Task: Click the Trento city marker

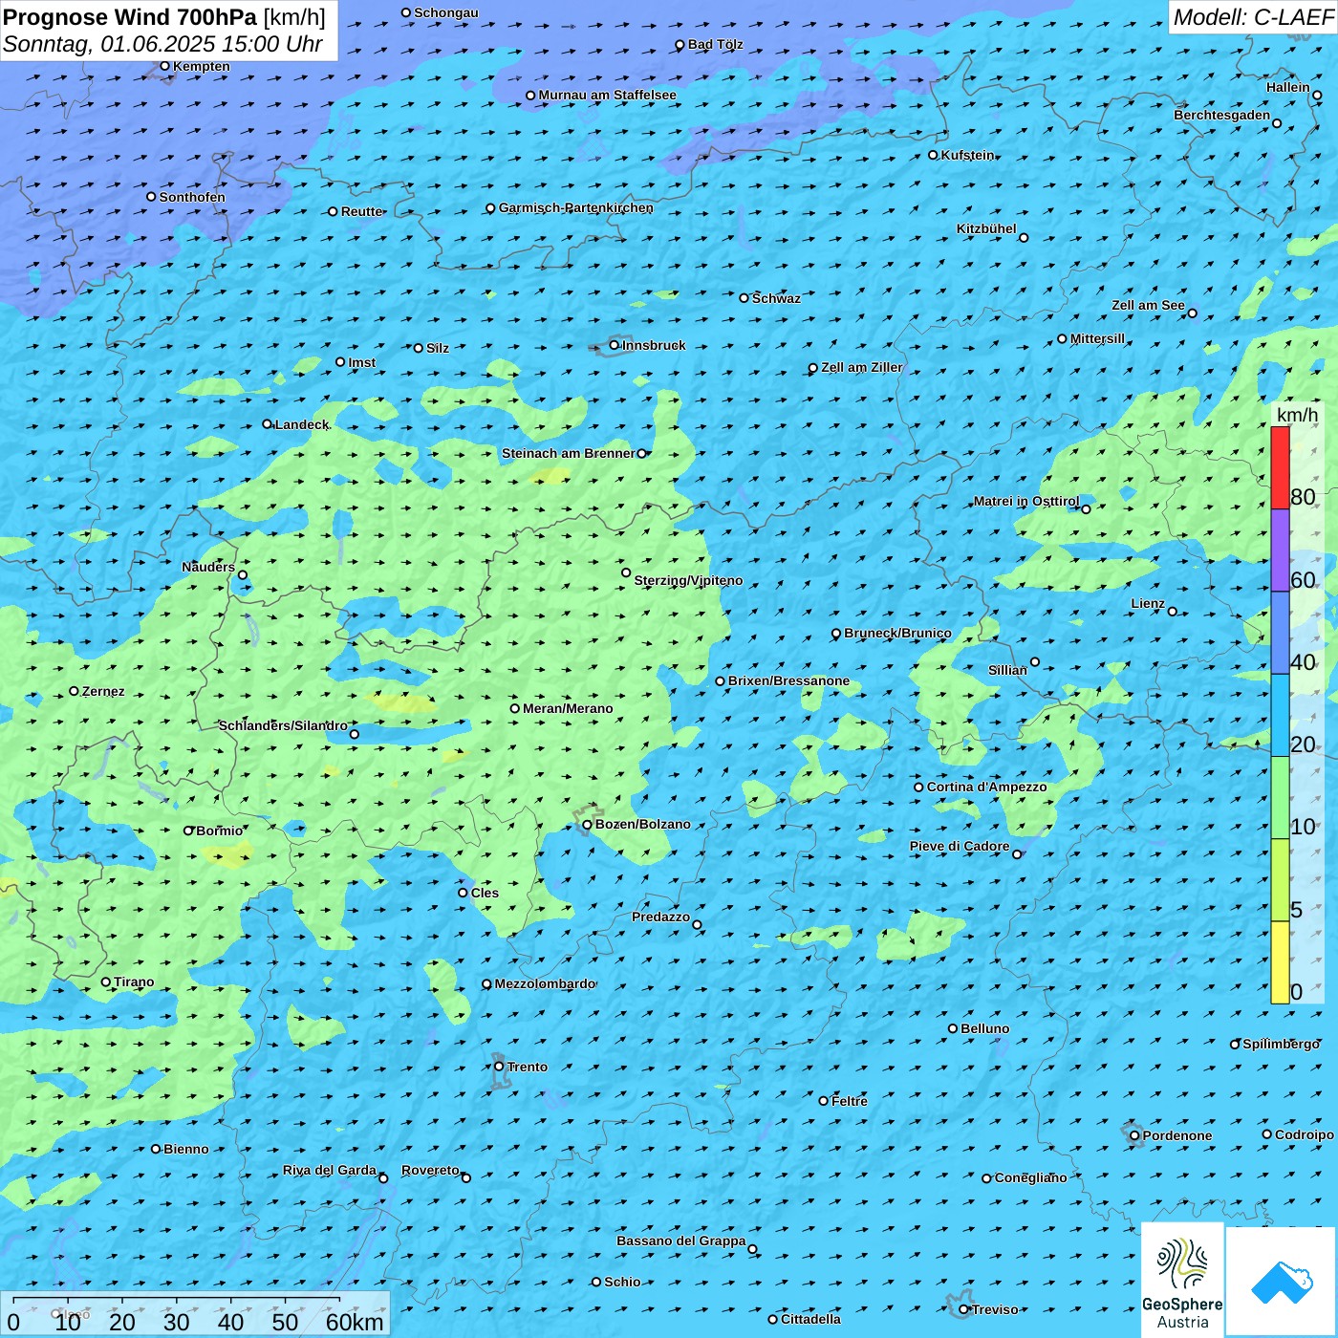Action: pyautogui.click(x=499, y=1067)
